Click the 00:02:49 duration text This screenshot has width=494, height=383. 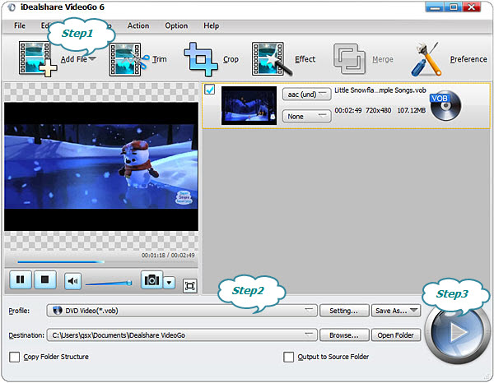348,110
